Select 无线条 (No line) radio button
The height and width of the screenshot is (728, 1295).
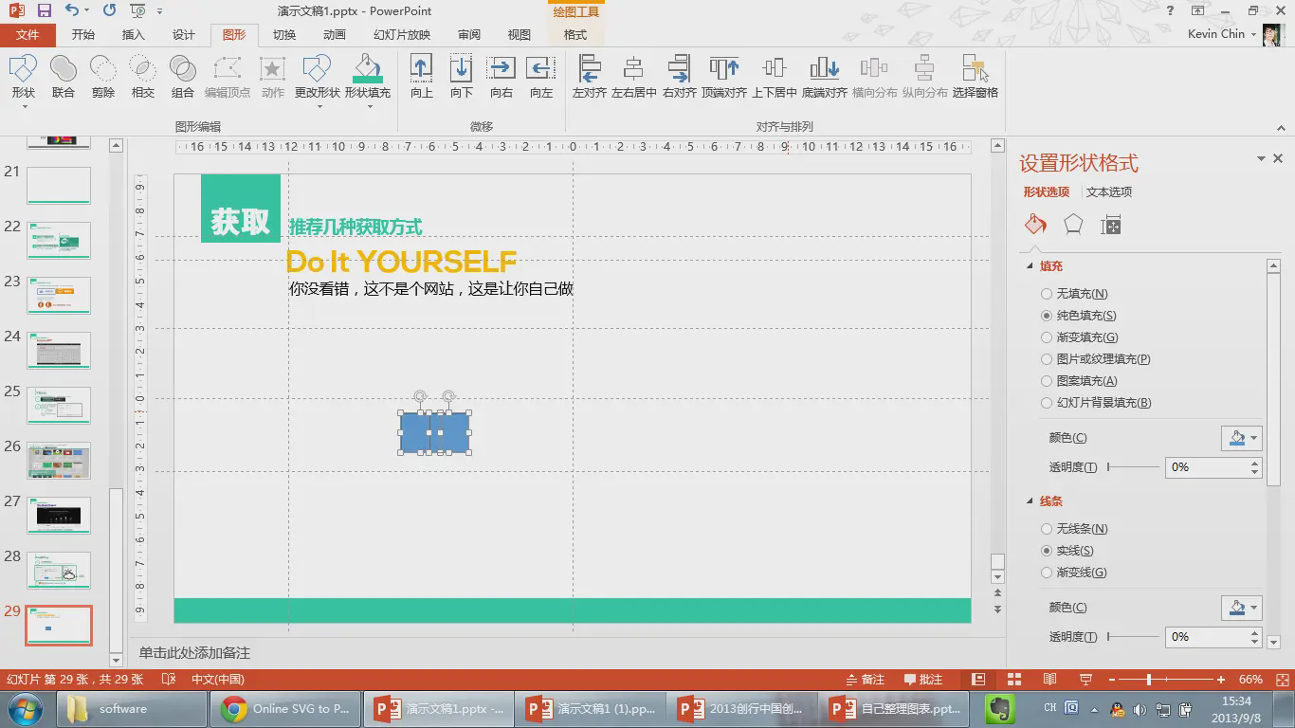1047,529
